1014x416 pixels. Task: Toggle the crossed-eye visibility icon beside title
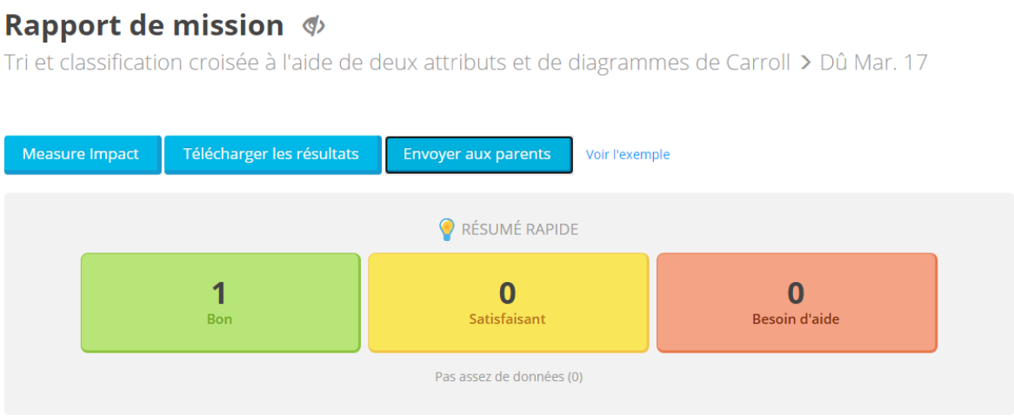click(314, 26)
